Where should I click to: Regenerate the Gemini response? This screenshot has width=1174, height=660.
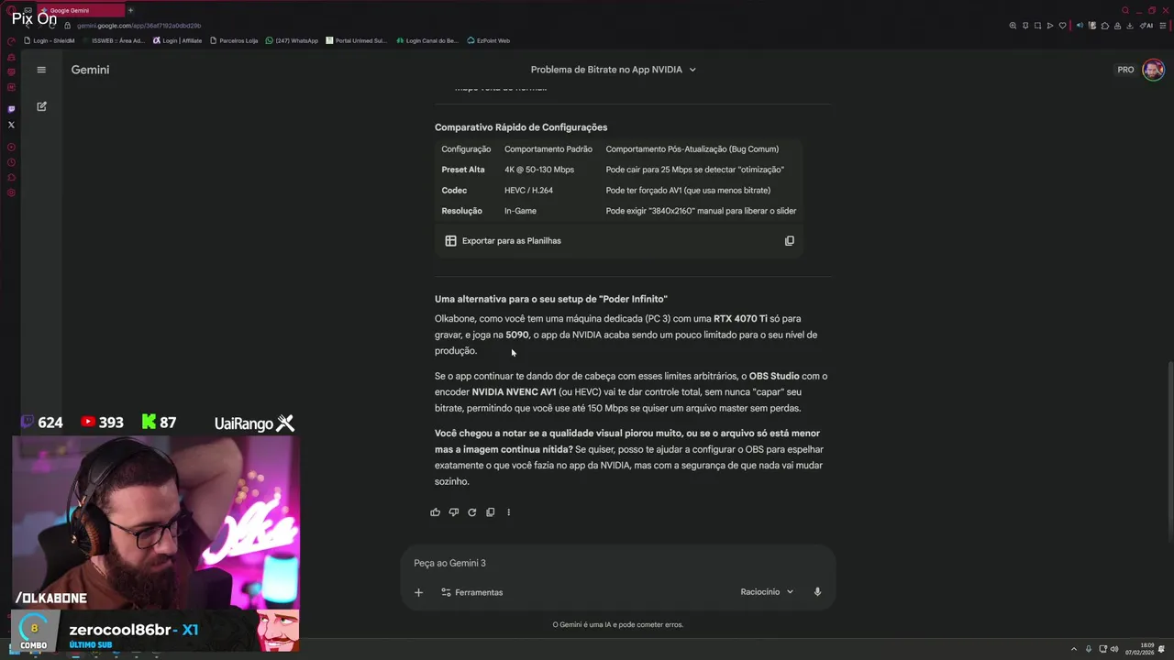coord(471,512)
